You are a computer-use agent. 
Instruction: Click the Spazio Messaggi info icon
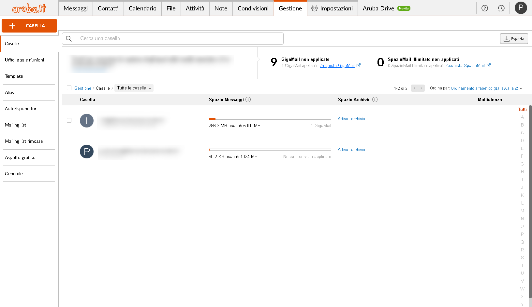[248, 100]
